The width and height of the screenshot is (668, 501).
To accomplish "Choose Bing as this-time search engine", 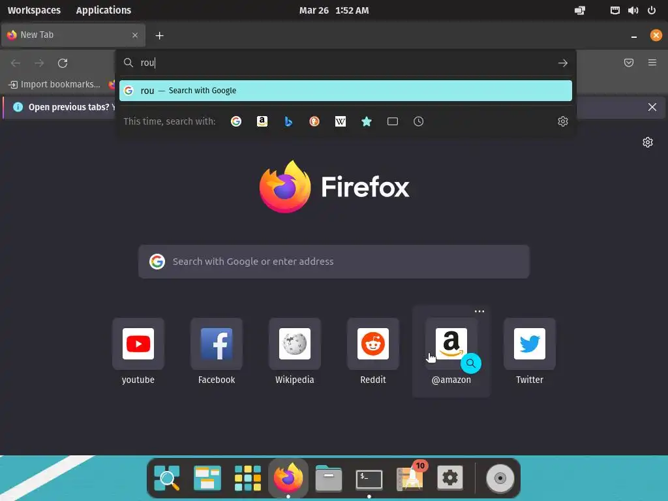I will (x=288, y=121).
